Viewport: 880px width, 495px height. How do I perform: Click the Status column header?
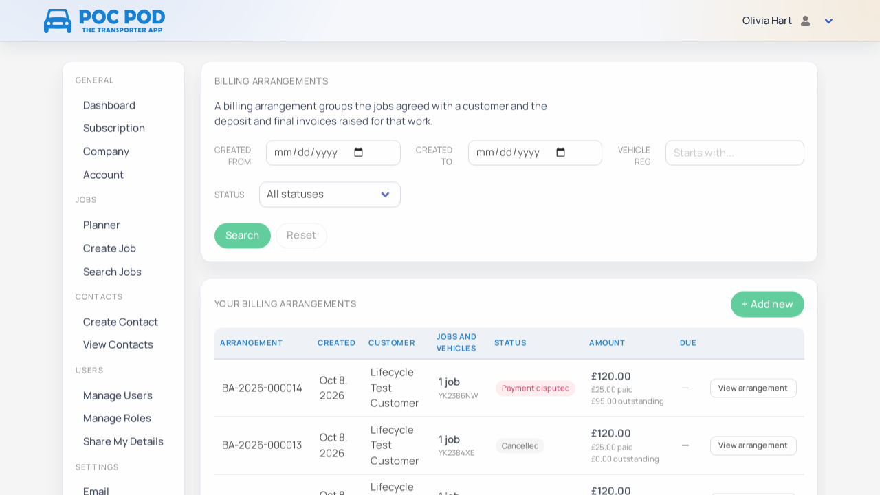pyautogui.click(x=510, y=343)
